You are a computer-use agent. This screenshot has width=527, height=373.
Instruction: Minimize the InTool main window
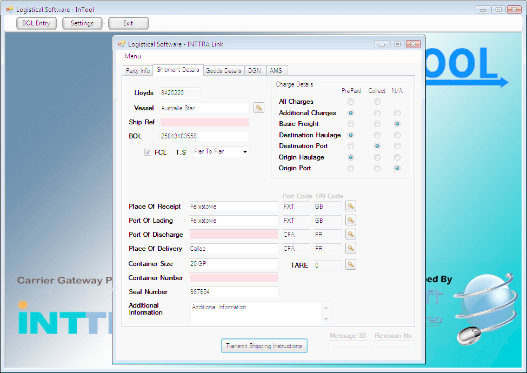(483, 9)
